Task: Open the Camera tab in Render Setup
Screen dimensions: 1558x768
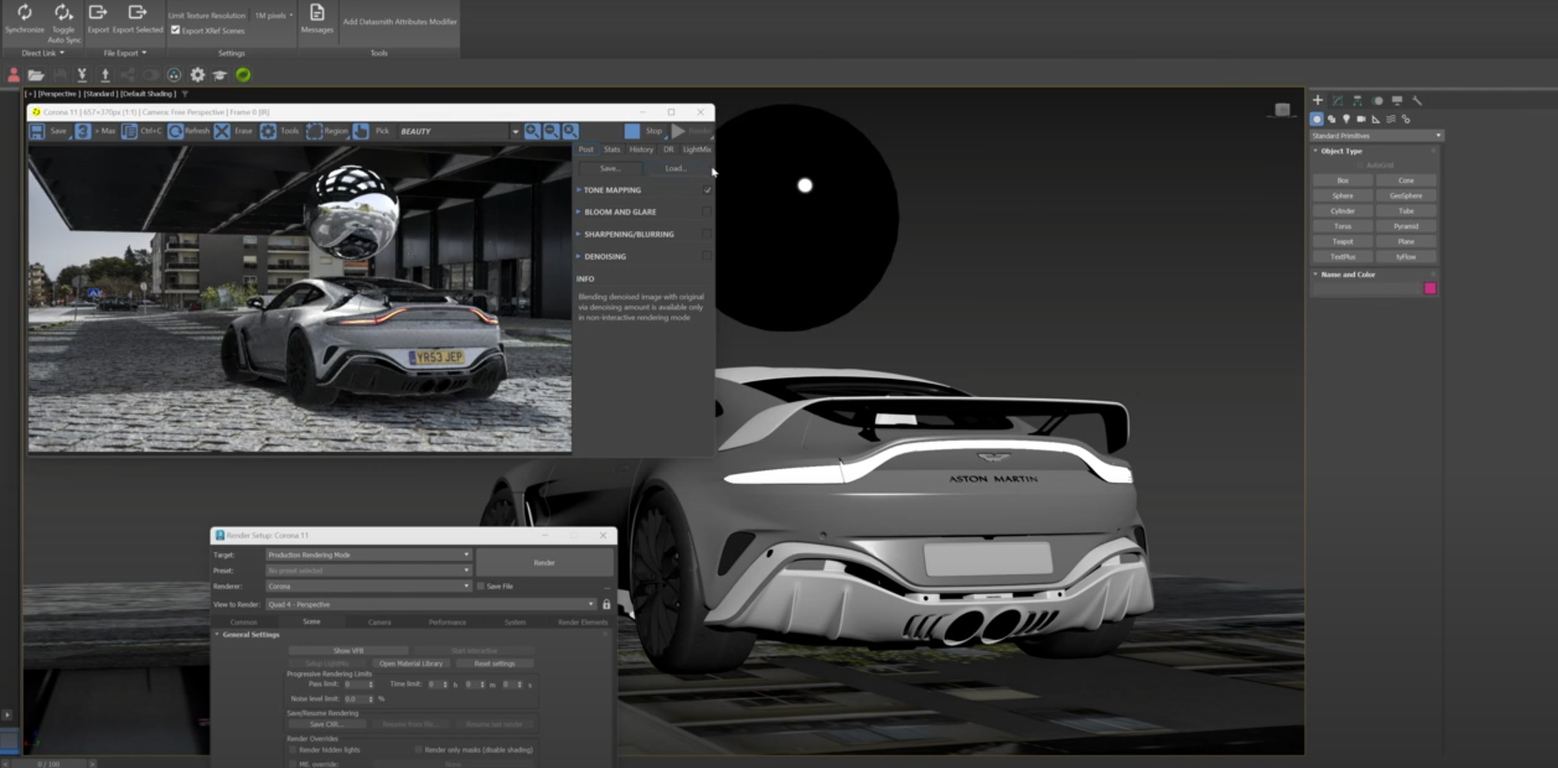Action: point(378,622)
